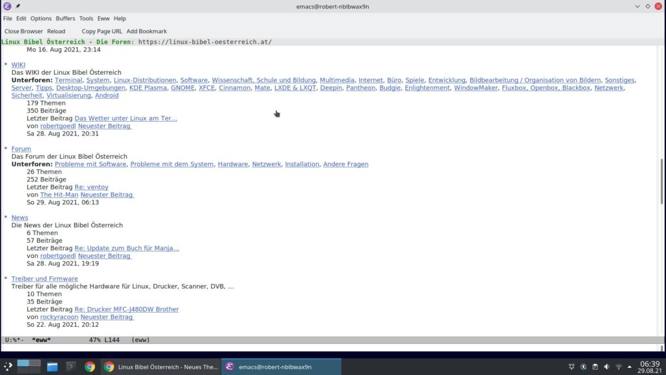
Task: Open the Multimedia subforum link
Action: click(337, 80)
